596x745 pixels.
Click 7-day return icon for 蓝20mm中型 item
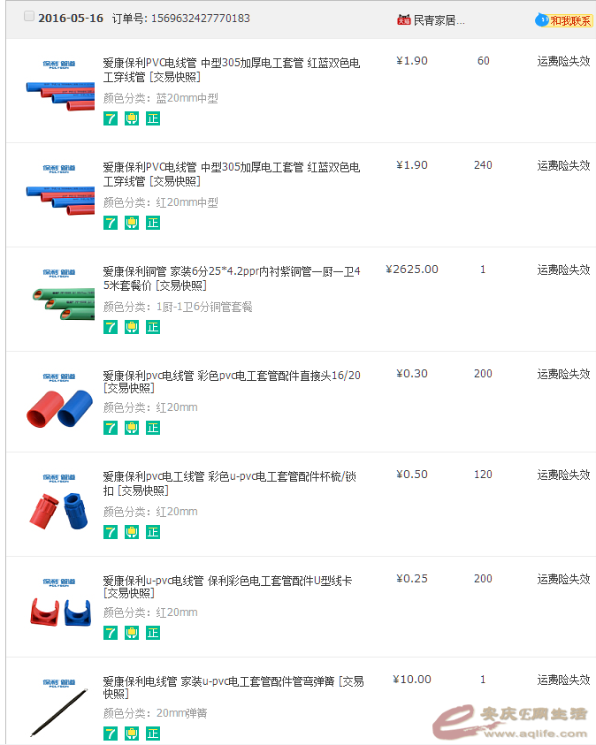point(111,118)
